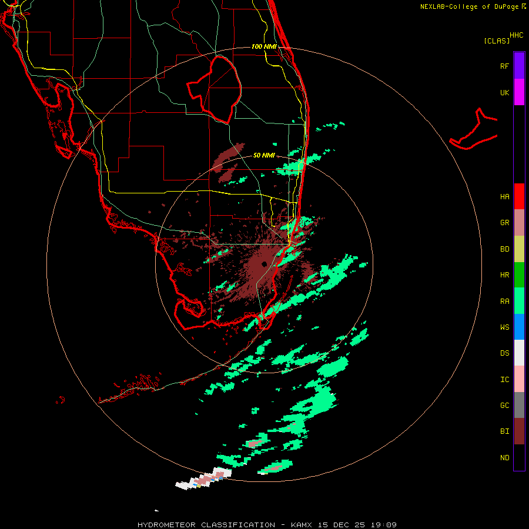Click the UK magenta legend swatch
This screenshot has height=529, width=529.
tap(519, 92)
